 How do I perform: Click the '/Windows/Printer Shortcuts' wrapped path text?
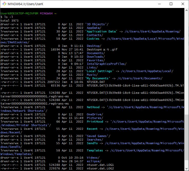24,125
